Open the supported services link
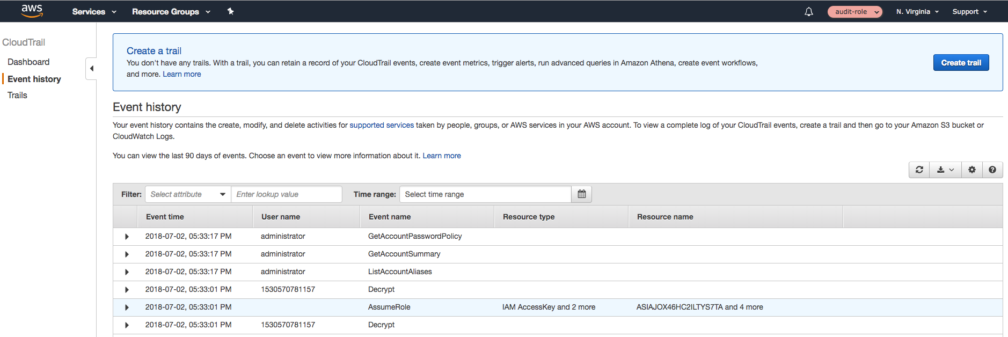1008x337 pixels. tap(382, 125)
